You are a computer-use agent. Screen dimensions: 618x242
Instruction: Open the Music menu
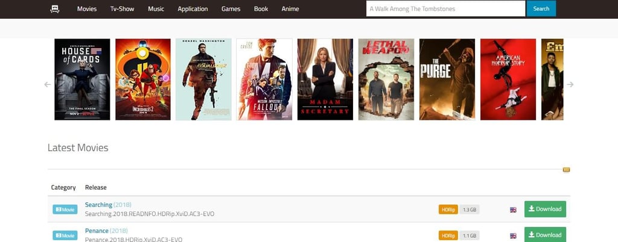pos(156,8)
